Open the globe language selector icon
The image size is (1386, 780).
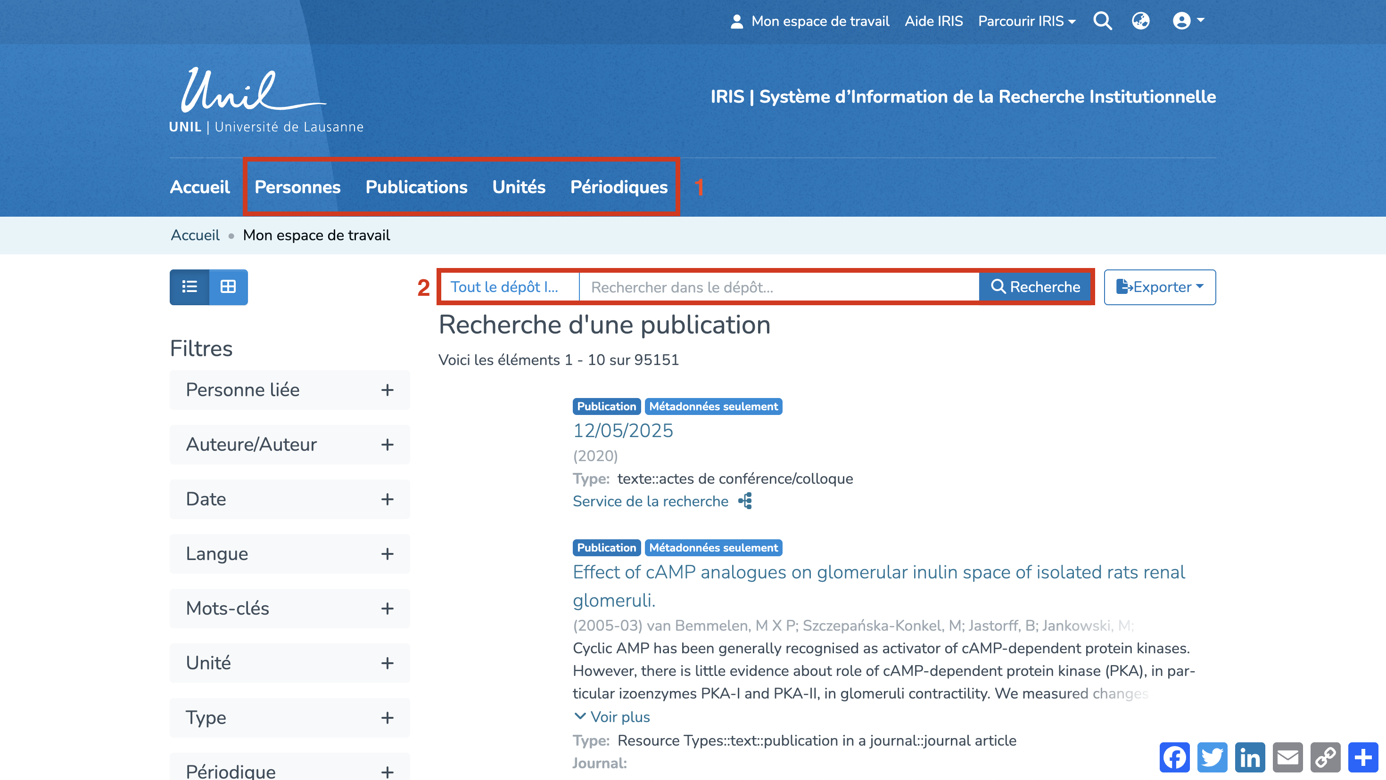pyautogui.click(x=1140, y=21)
